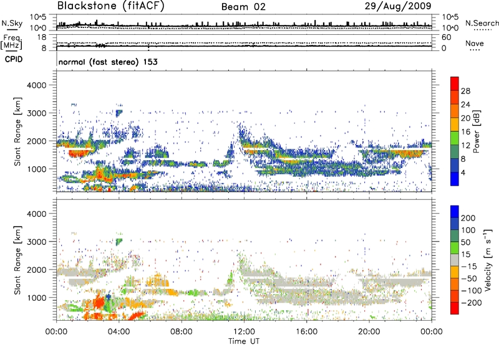Click the "-50" value on the velocity scale

coord(469,278)
